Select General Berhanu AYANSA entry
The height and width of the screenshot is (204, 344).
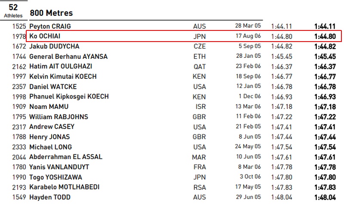tap(68, 57)
